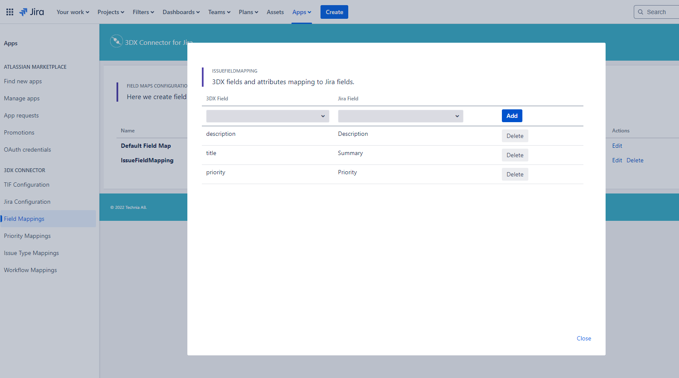Click the title 3DX field cell

pyautogui.click(x=211, y=153)
